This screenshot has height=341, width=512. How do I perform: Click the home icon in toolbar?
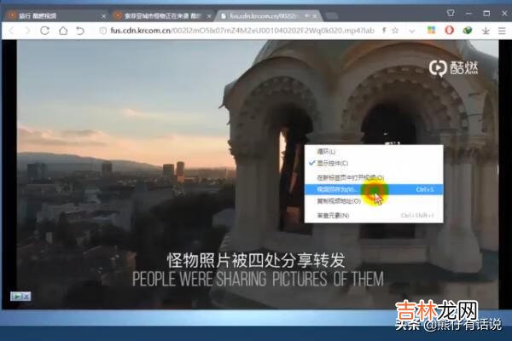point(62,31)
